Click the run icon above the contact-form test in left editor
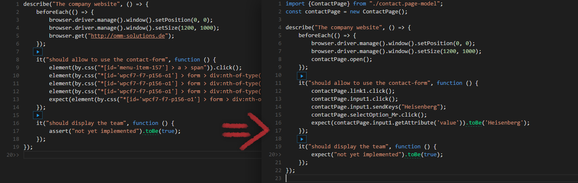This screenshot has width=578, height=183. point(38,52)
